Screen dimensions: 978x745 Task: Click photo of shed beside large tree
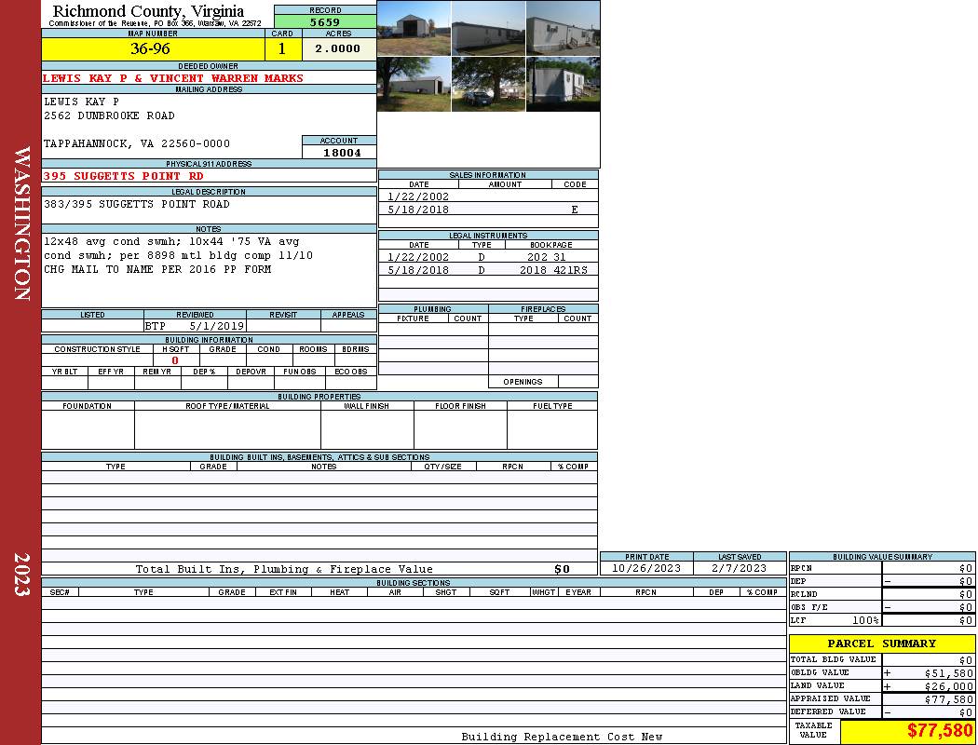coord(414,85)
